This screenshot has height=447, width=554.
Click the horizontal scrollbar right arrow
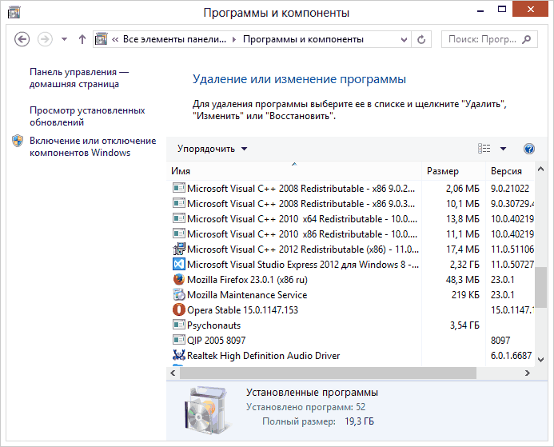tap(528, 373)
